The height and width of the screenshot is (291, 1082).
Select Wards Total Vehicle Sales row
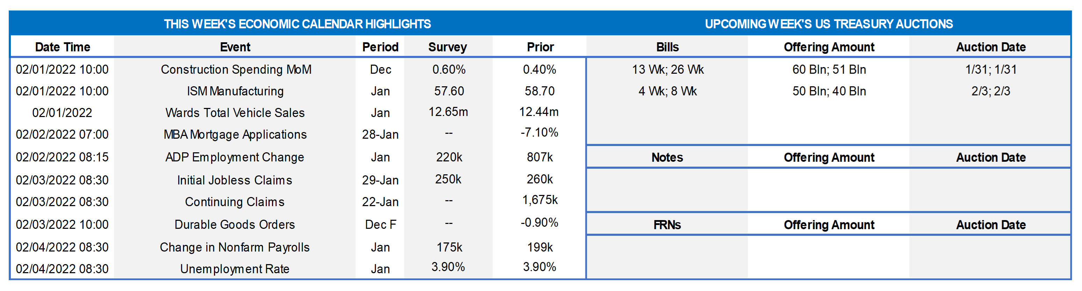pyautogui.click(x=235, y=112)
